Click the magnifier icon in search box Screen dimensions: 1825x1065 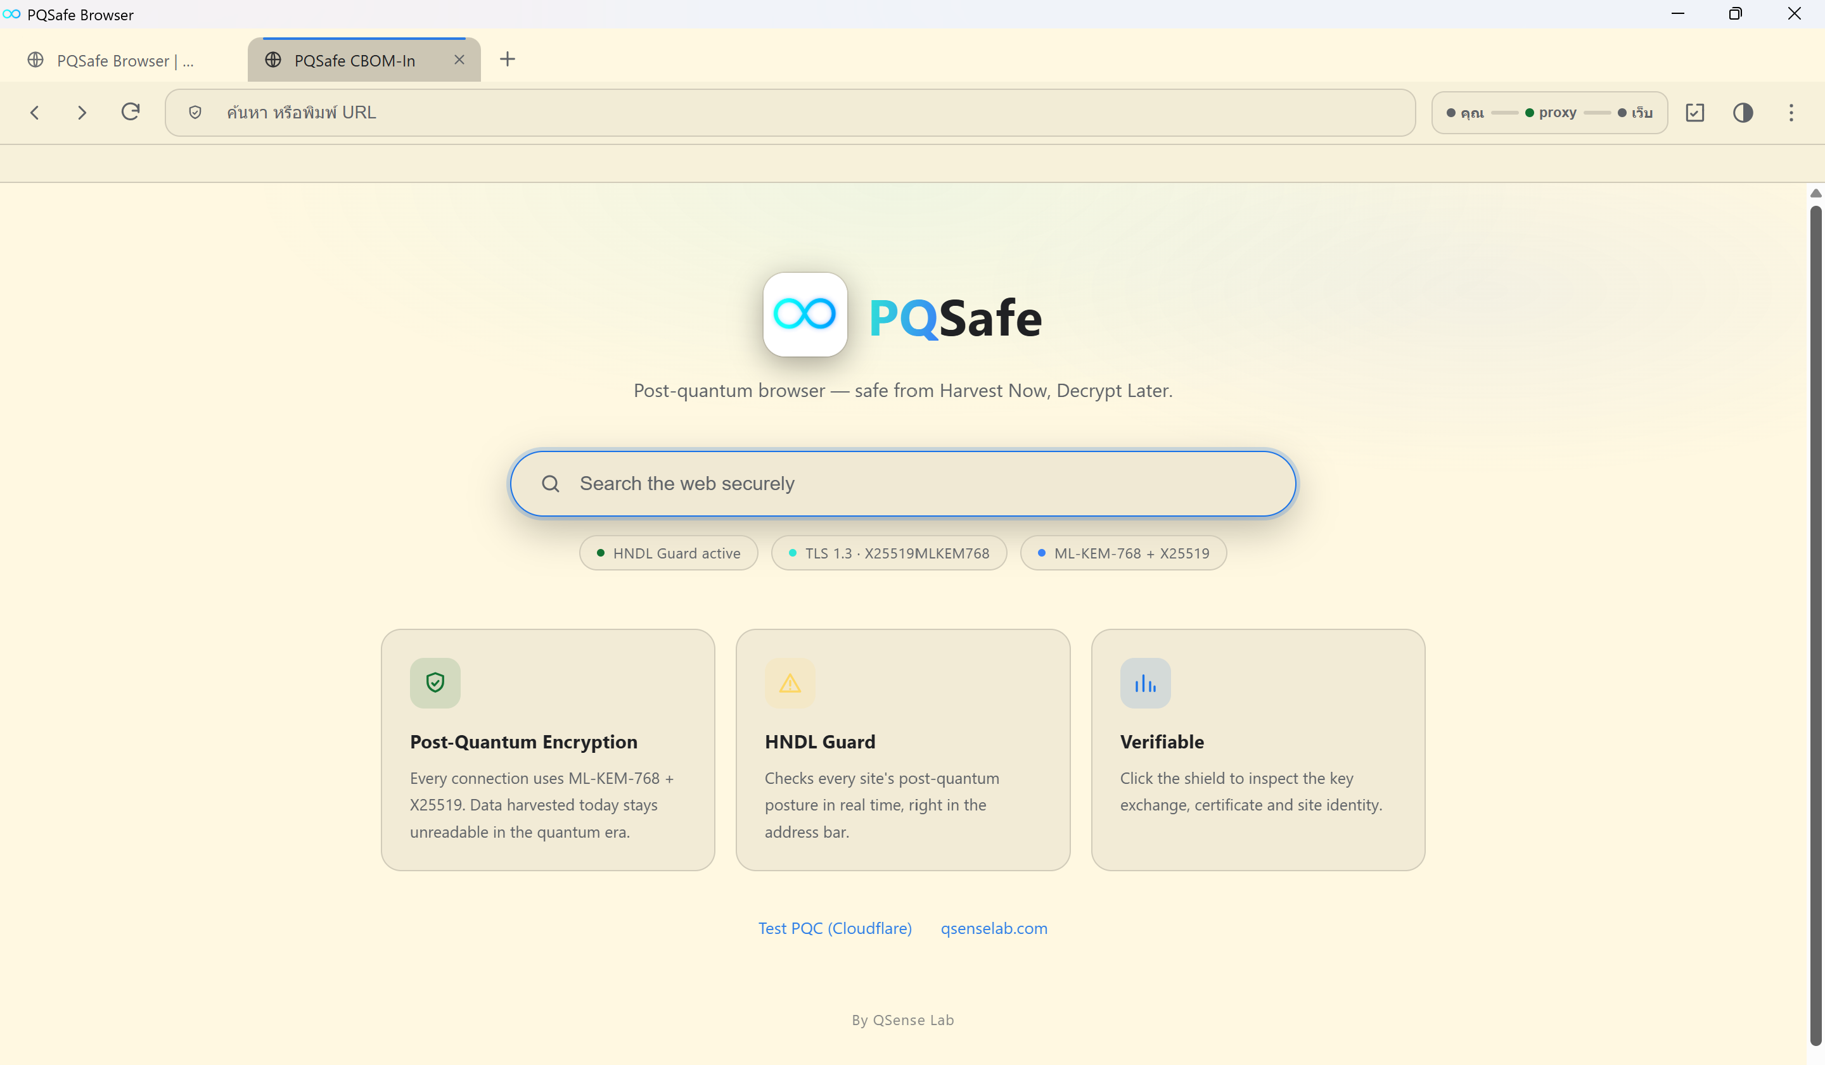551,483
